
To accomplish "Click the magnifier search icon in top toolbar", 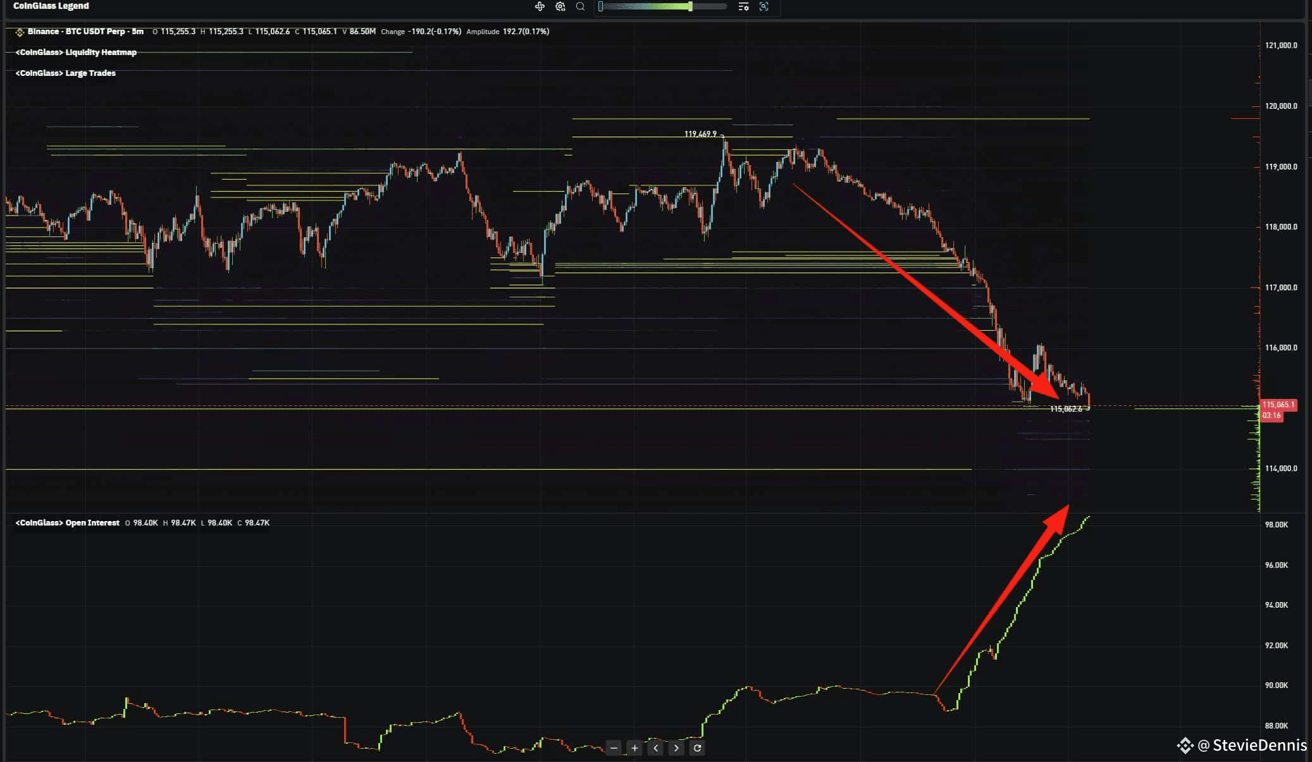I will coord(580,6).
